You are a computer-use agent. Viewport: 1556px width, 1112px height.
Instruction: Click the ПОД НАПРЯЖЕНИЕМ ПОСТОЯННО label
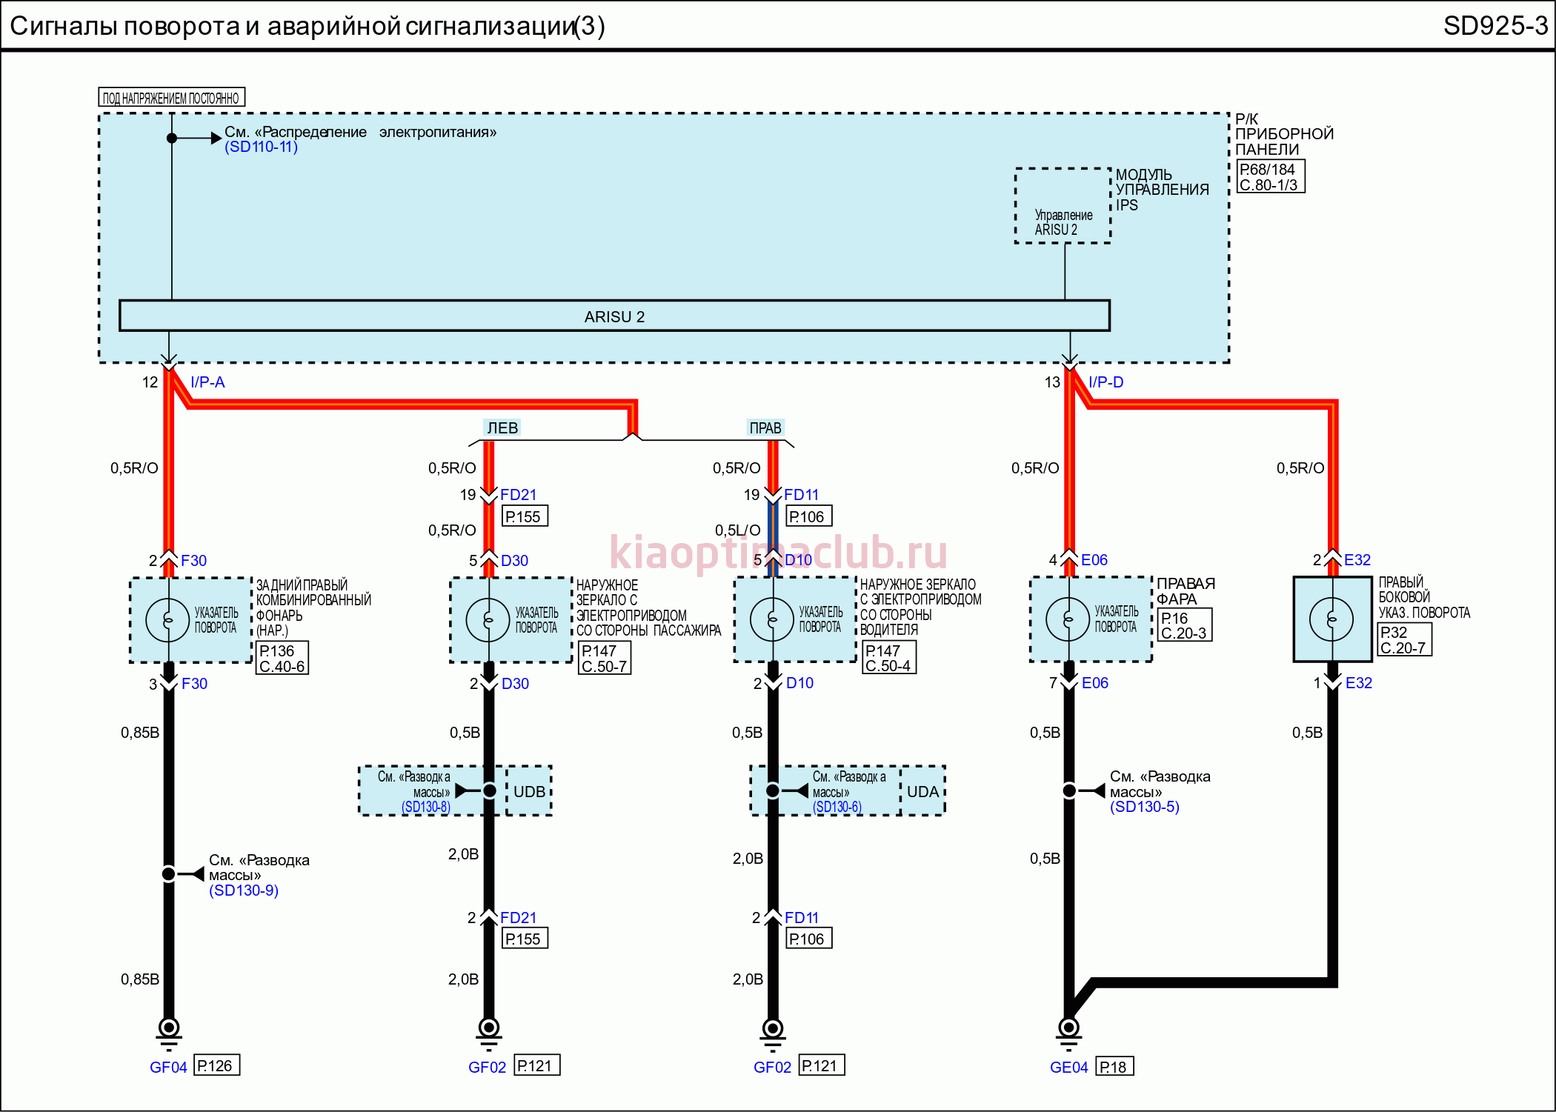click(171, 98)
